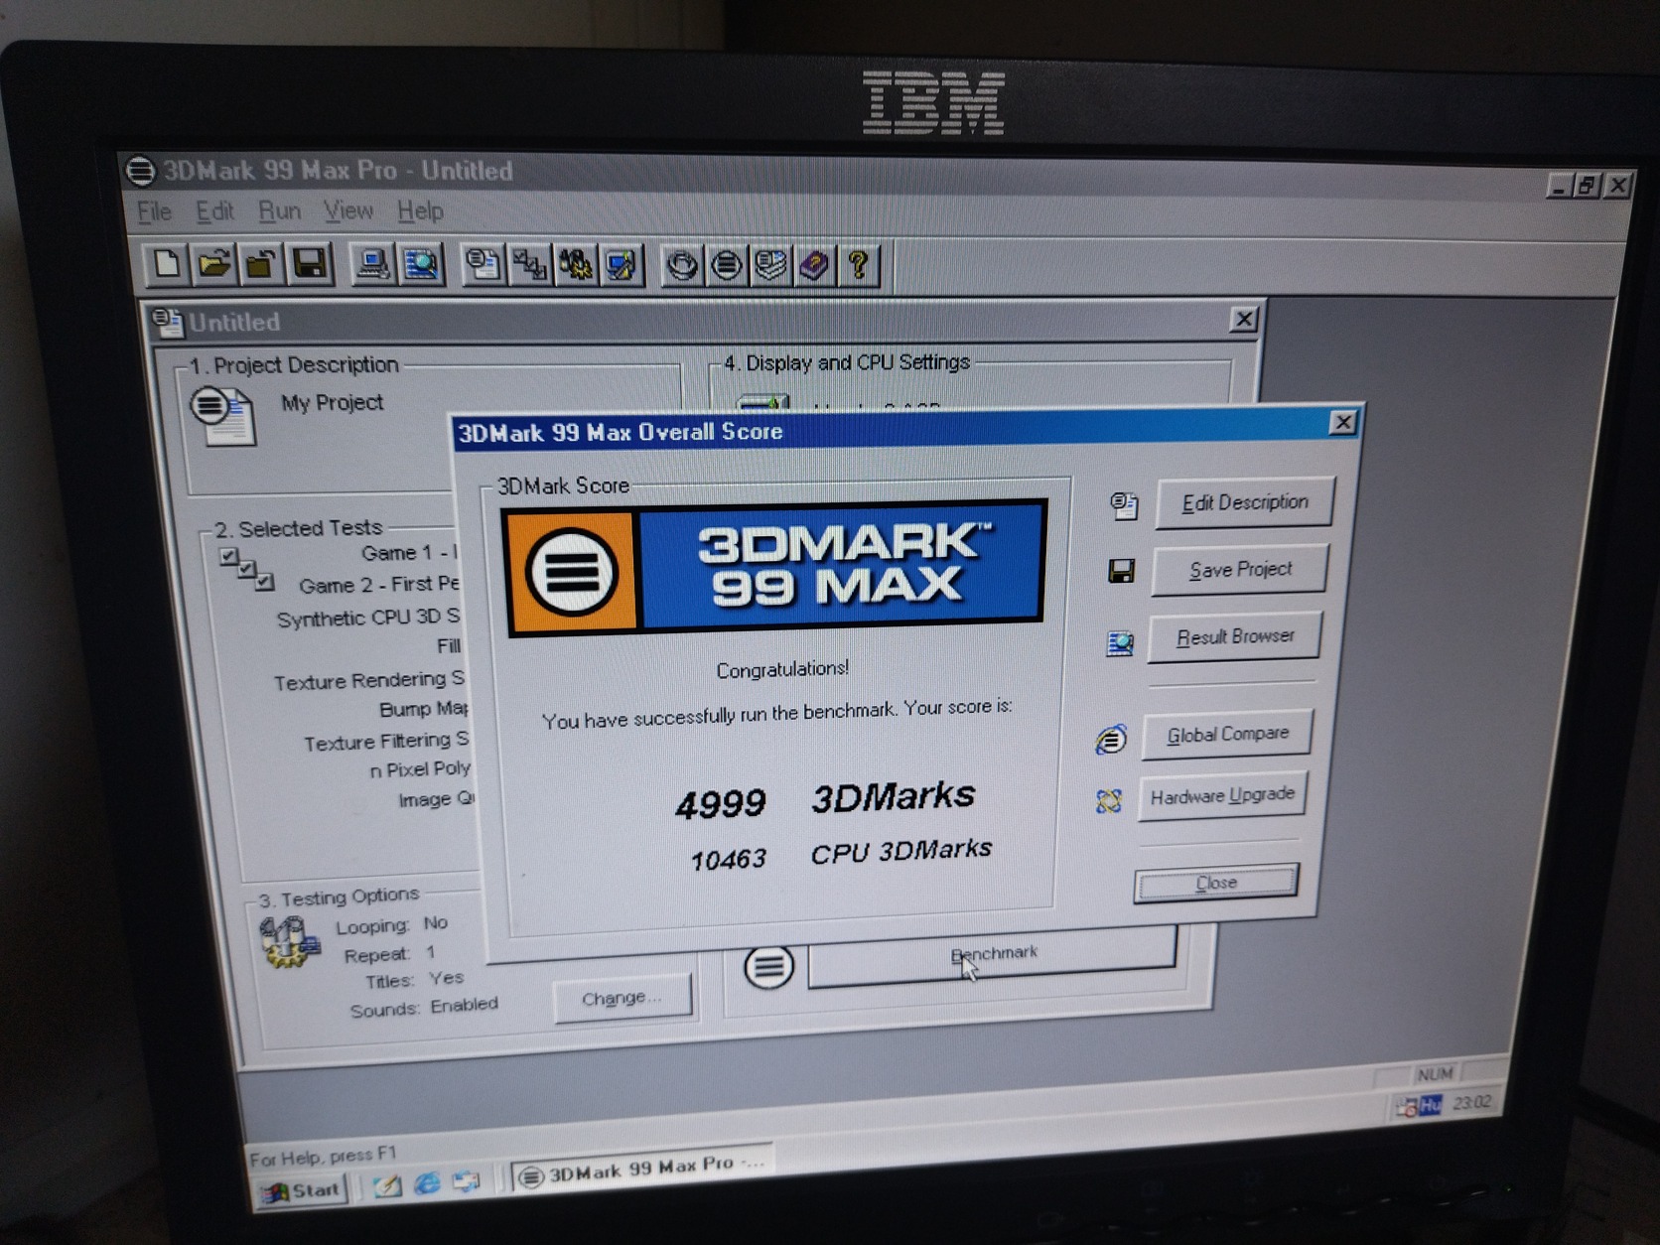Click the My Project document icon
Image resolution: width=1660 pixels, height=1245 pixels.
click(x=223, y=417)
